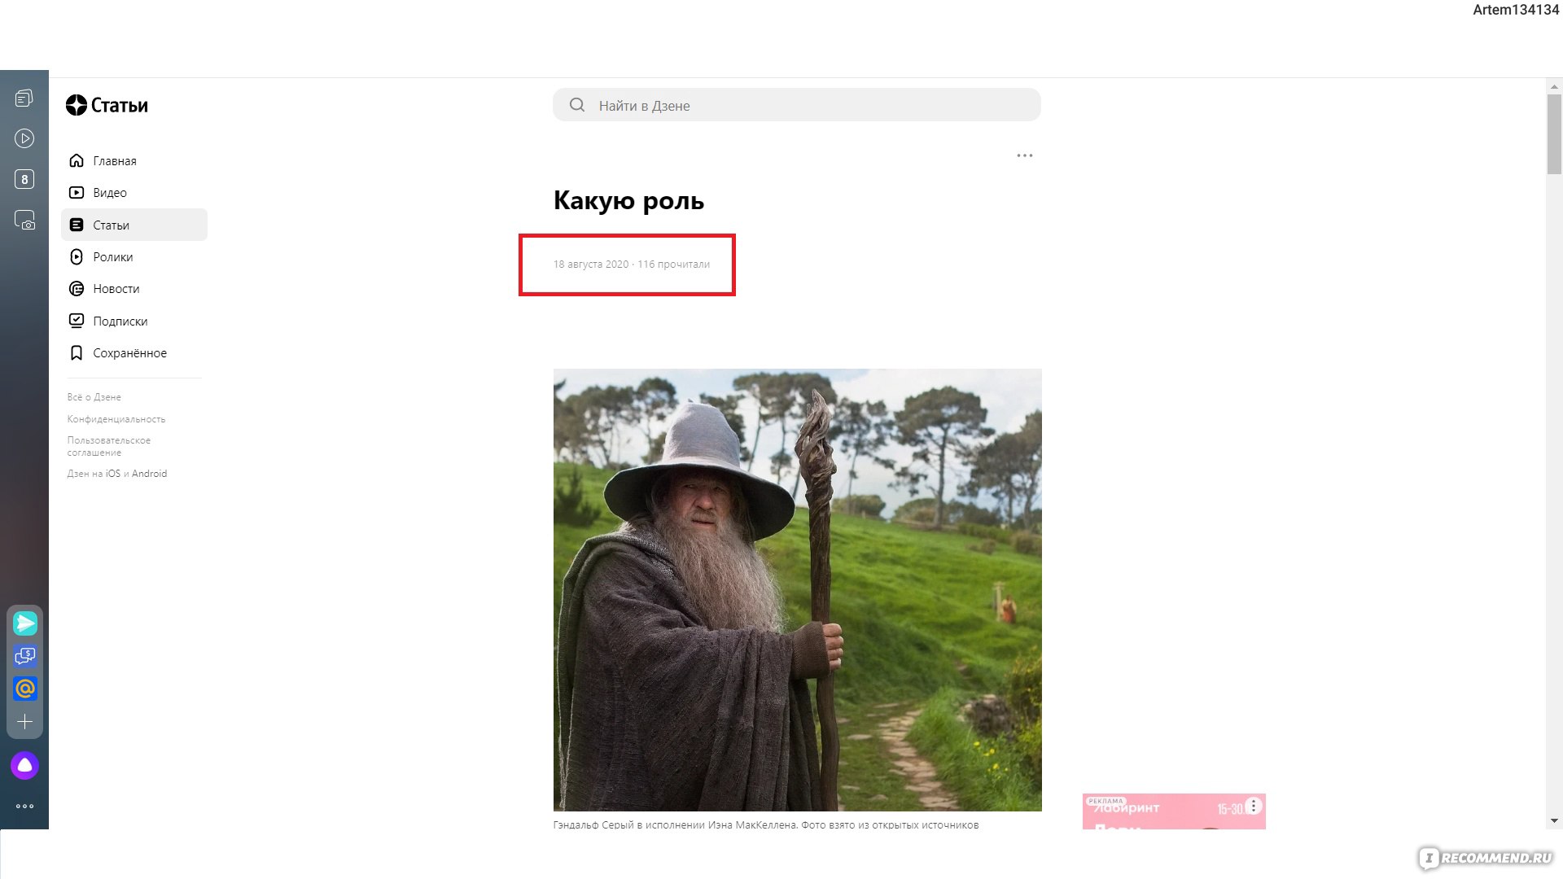The width and height of the screenshot is (1563, 879).
Task: Open the Видео section
Action: (134, 193)
